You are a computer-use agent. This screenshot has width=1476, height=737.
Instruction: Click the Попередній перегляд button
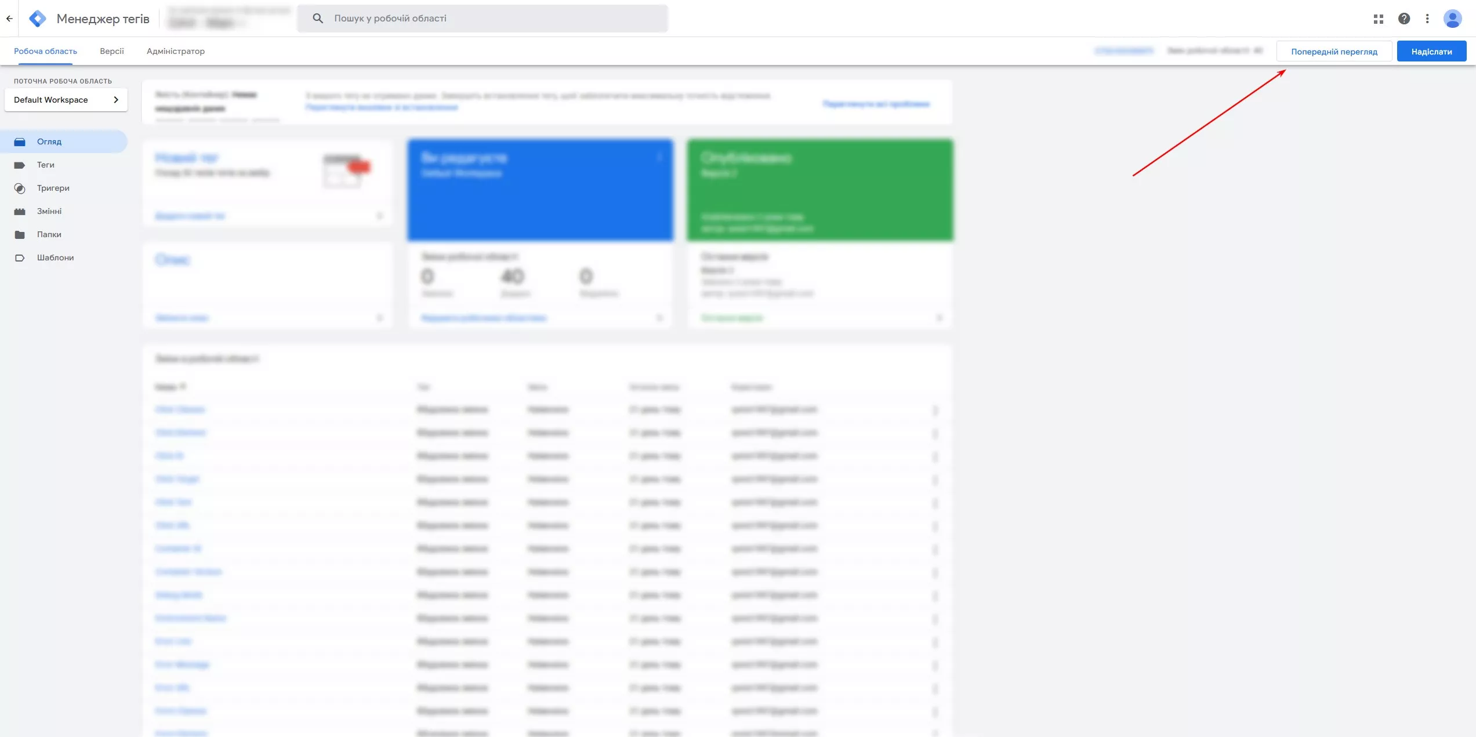[1334, 51]
